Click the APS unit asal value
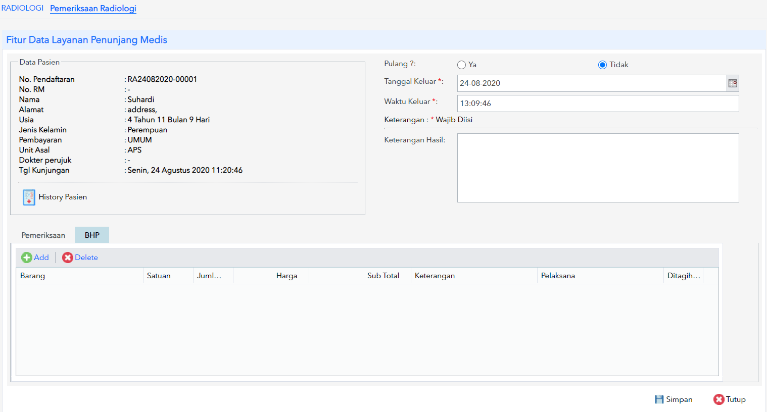Image resolution: width=767 pixels, height=412 pixels. [x=134, y=150]
